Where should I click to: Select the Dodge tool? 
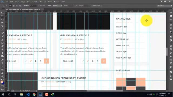2,56
